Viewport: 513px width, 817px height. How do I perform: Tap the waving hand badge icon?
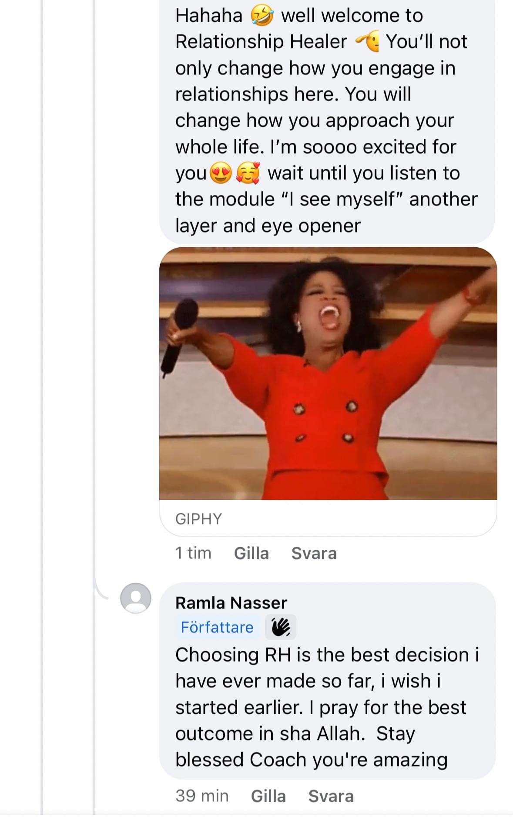281,627
